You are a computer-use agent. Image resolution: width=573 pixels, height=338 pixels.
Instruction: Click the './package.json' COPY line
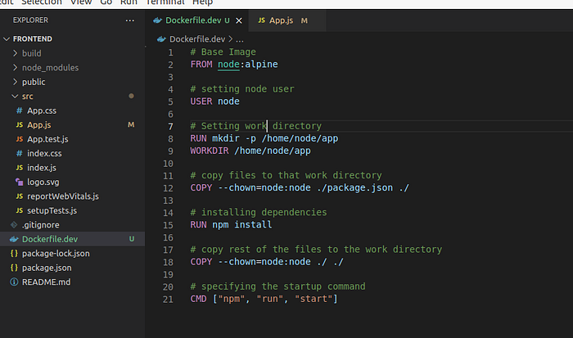300,187
